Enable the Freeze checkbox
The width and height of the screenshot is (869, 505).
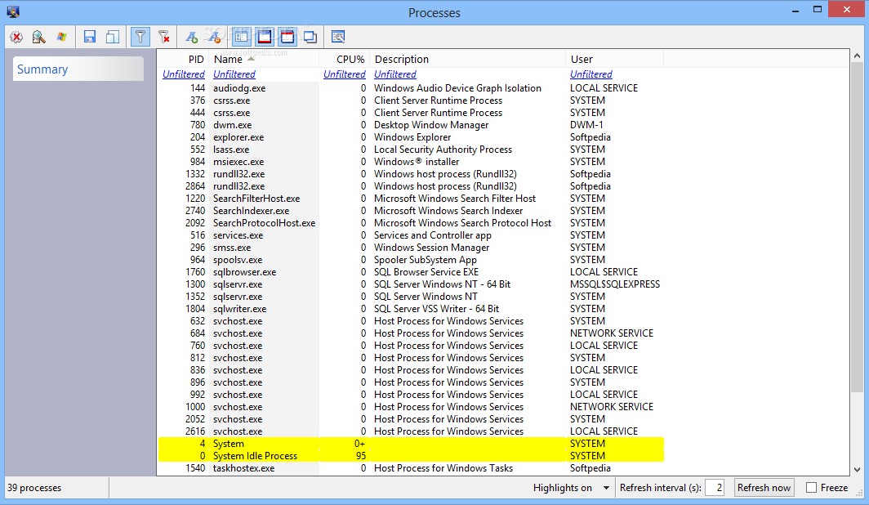point(811,488)
